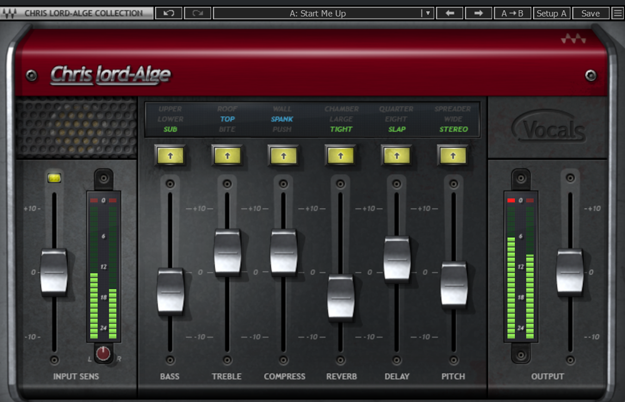Screen dimensions: 625x402
Task: Click the PITCH fader handle
Action: (454, 285)
